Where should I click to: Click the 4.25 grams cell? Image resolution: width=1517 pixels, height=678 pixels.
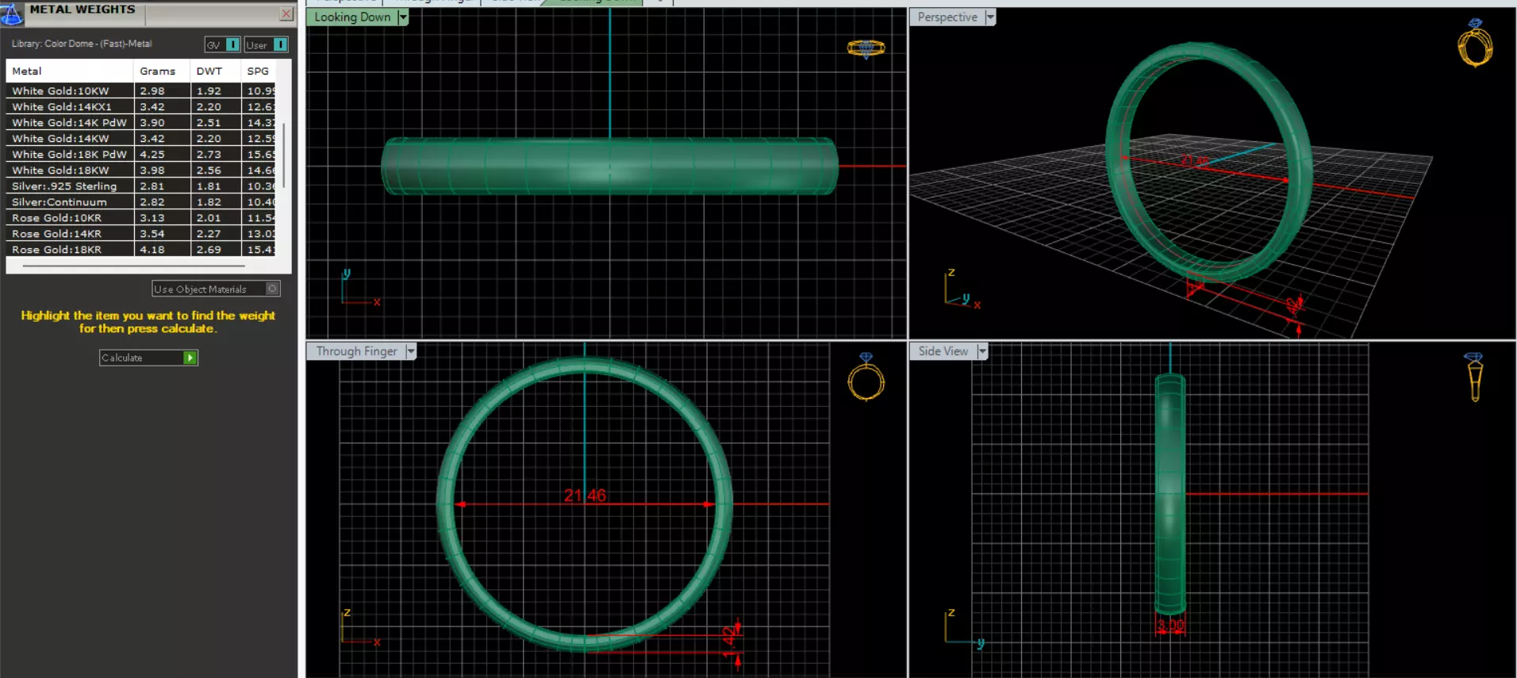[x=162, y=154]
